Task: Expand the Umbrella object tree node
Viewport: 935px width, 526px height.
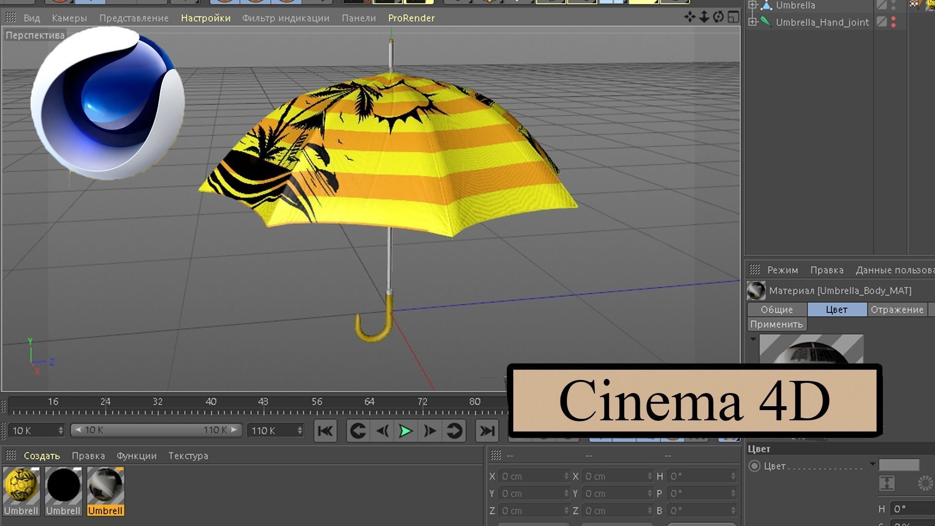Action: point(753,5)
